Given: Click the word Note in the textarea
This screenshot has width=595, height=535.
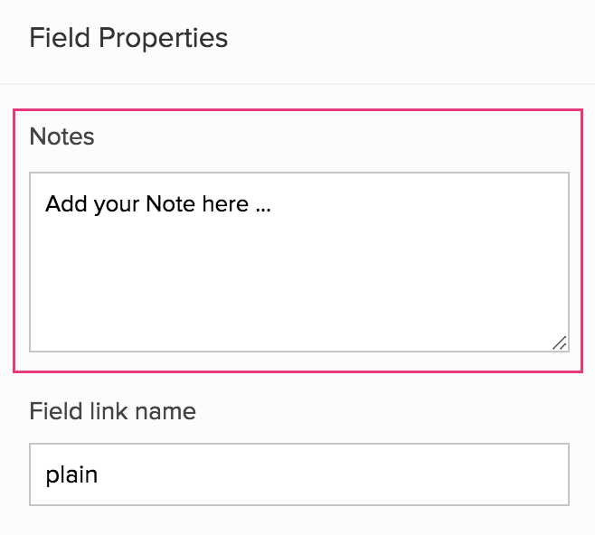Looking at the screenshot, I should point(171,203).
